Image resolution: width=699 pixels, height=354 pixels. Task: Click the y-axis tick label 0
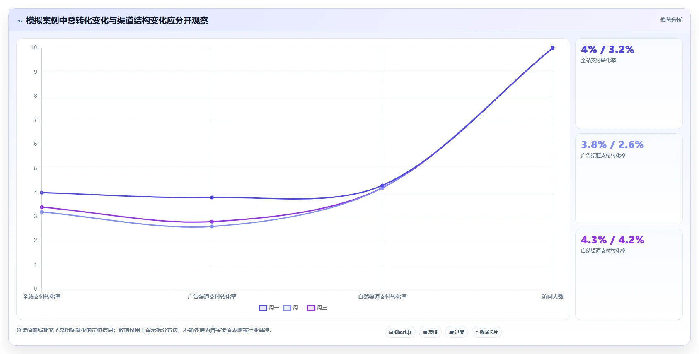tap(36, 289)
